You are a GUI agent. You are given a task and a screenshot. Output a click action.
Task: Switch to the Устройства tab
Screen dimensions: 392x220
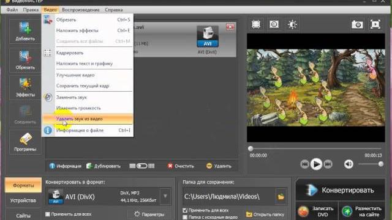point(23,200)
